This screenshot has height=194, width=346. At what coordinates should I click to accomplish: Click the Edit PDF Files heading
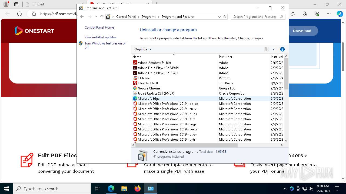[x=57, y=155]
